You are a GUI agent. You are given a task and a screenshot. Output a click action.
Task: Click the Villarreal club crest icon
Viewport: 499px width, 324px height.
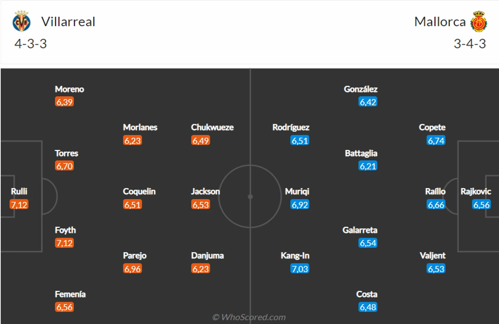tap(22, 21)
